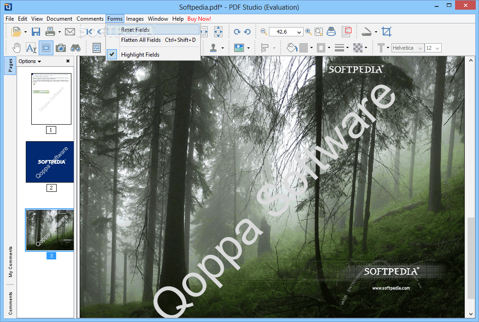Select the Crop pages tool

(386, 32)
